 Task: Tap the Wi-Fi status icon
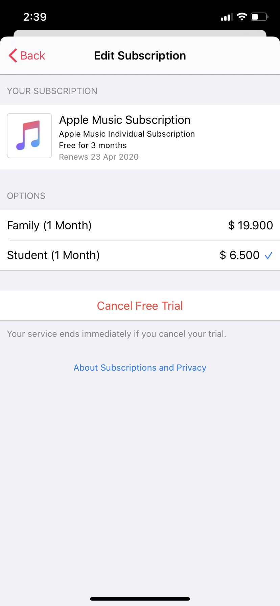tap(242, 17)
